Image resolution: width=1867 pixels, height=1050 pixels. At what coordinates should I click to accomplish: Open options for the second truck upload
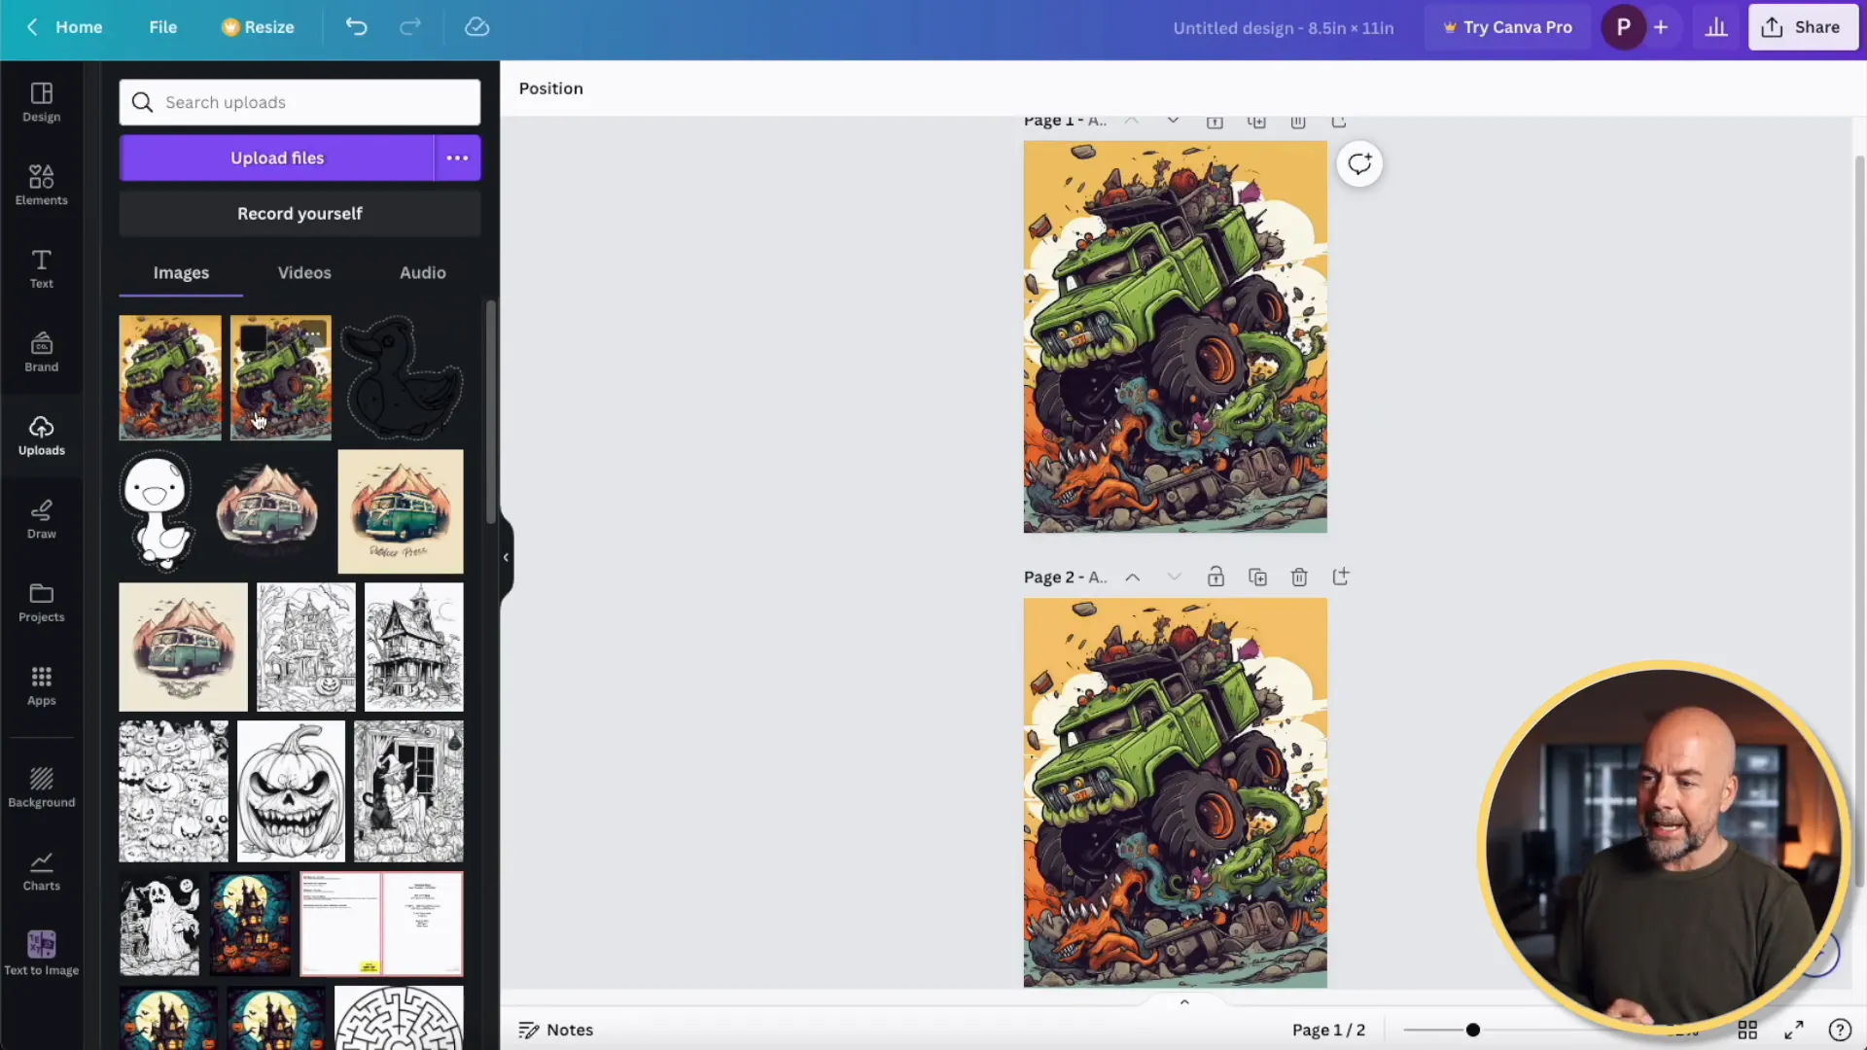point(312,334)
